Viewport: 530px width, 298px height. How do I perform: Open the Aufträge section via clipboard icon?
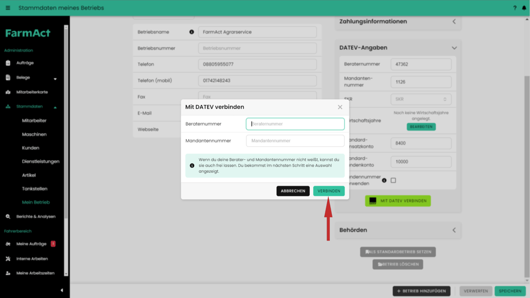8,63
